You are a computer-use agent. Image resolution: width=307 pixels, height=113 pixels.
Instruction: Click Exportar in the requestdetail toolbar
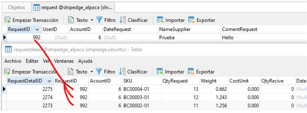click(201, 72)
